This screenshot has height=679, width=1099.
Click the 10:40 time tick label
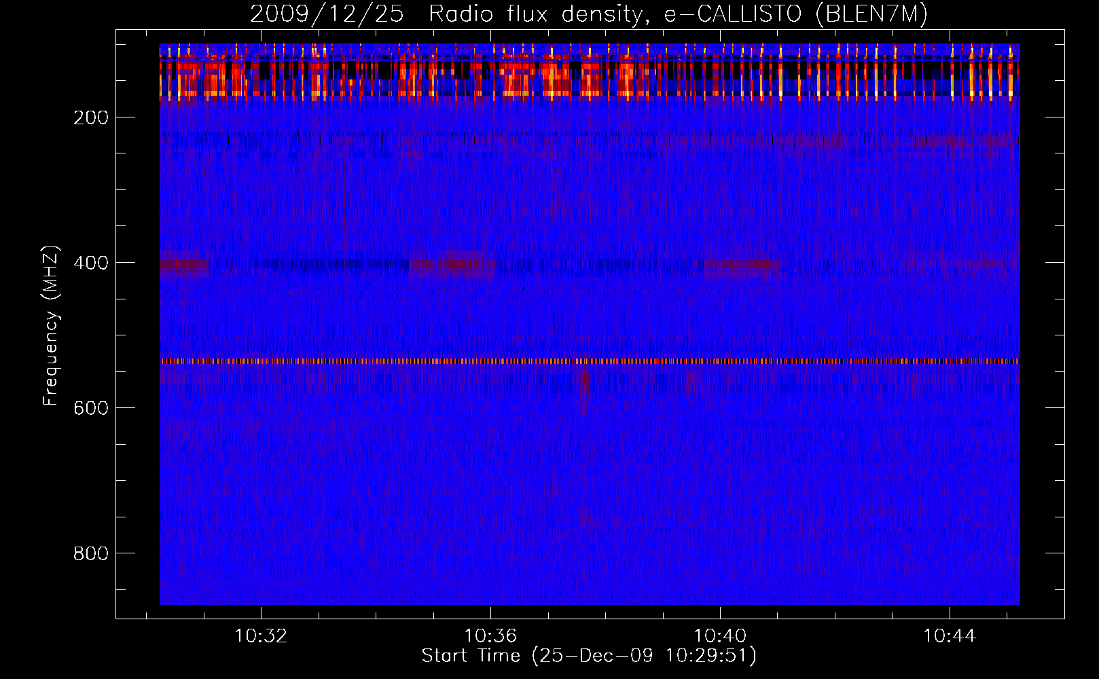click(720, 636)
